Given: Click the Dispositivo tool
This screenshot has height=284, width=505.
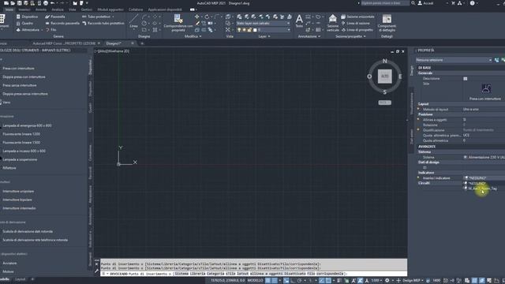Looking at the screenshot, I should pyautogui.click(x=27, y=17).
